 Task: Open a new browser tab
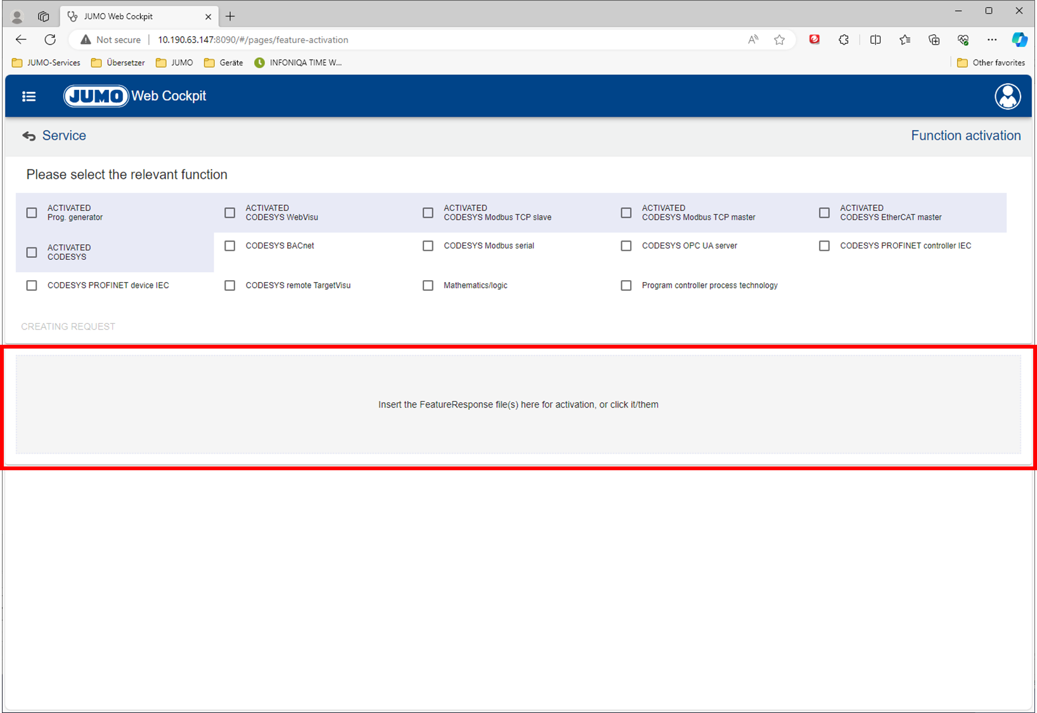point(230,16)
